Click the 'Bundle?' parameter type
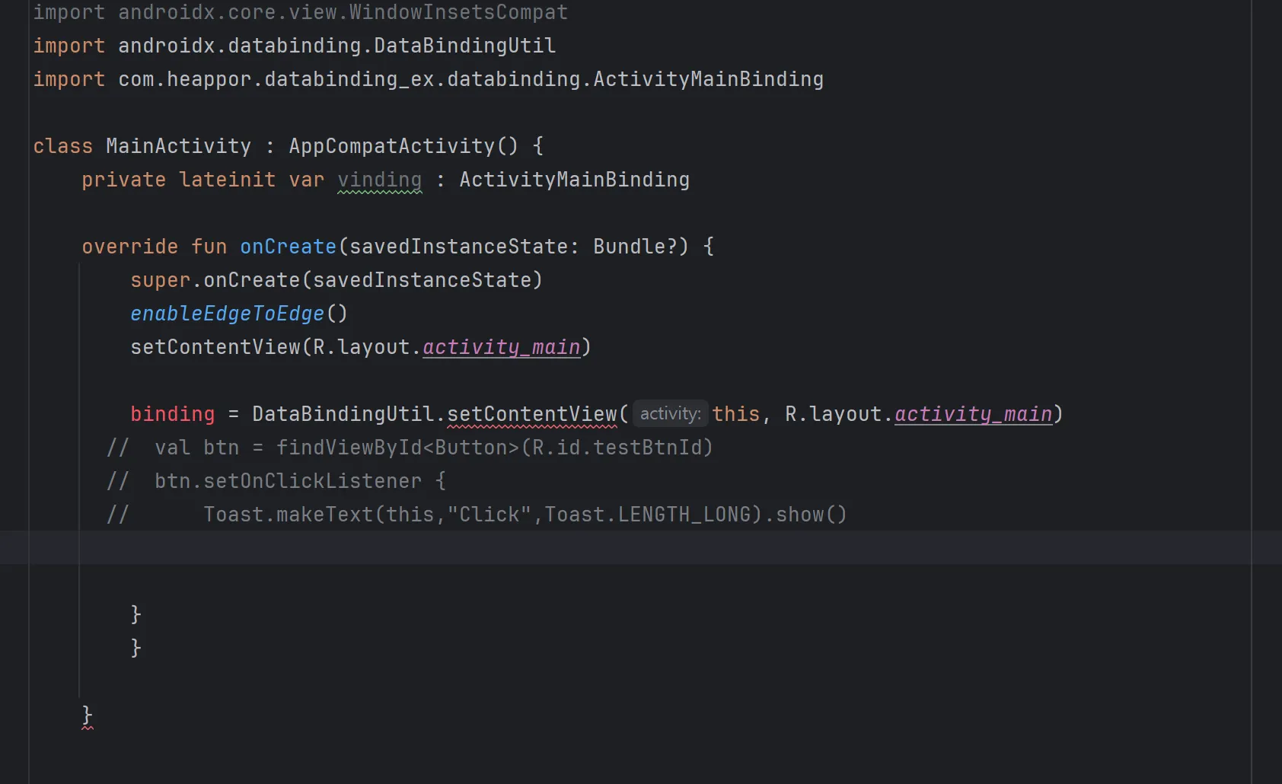This screenshot has height=784, width=1282. [636, 247]
